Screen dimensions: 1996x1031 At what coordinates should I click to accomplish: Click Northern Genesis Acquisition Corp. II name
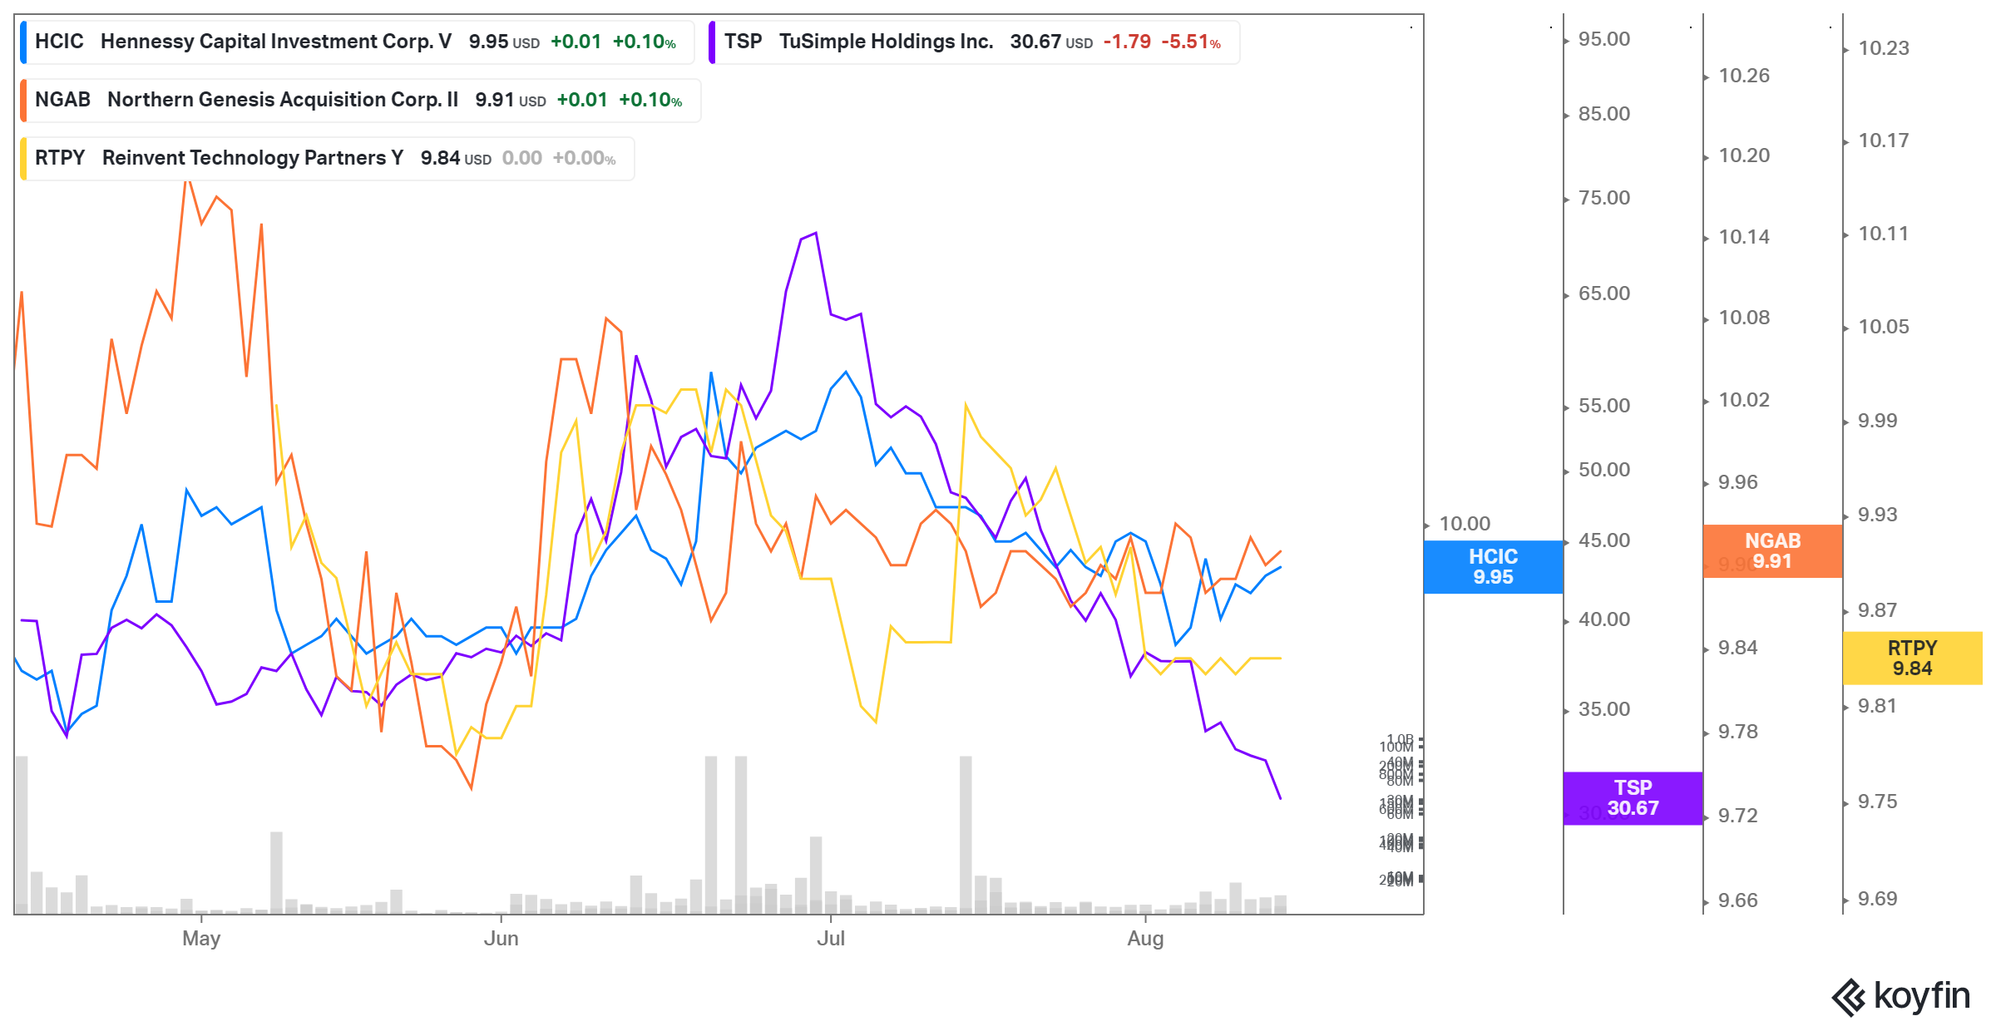click(x=283, y=100)
